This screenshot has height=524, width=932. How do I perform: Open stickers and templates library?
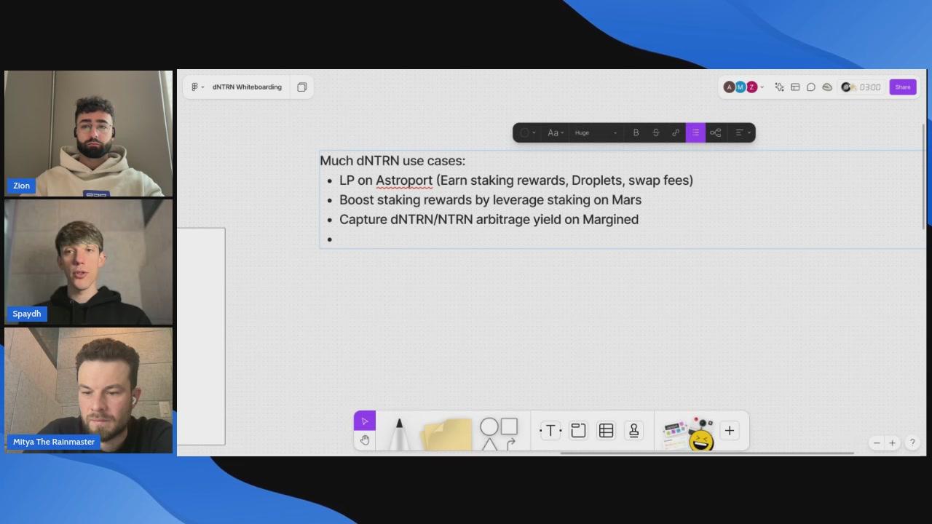[688, 434]
